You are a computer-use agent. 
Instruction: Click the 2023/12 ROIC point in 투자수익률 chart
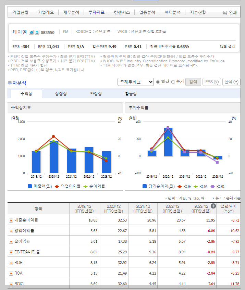217,162
